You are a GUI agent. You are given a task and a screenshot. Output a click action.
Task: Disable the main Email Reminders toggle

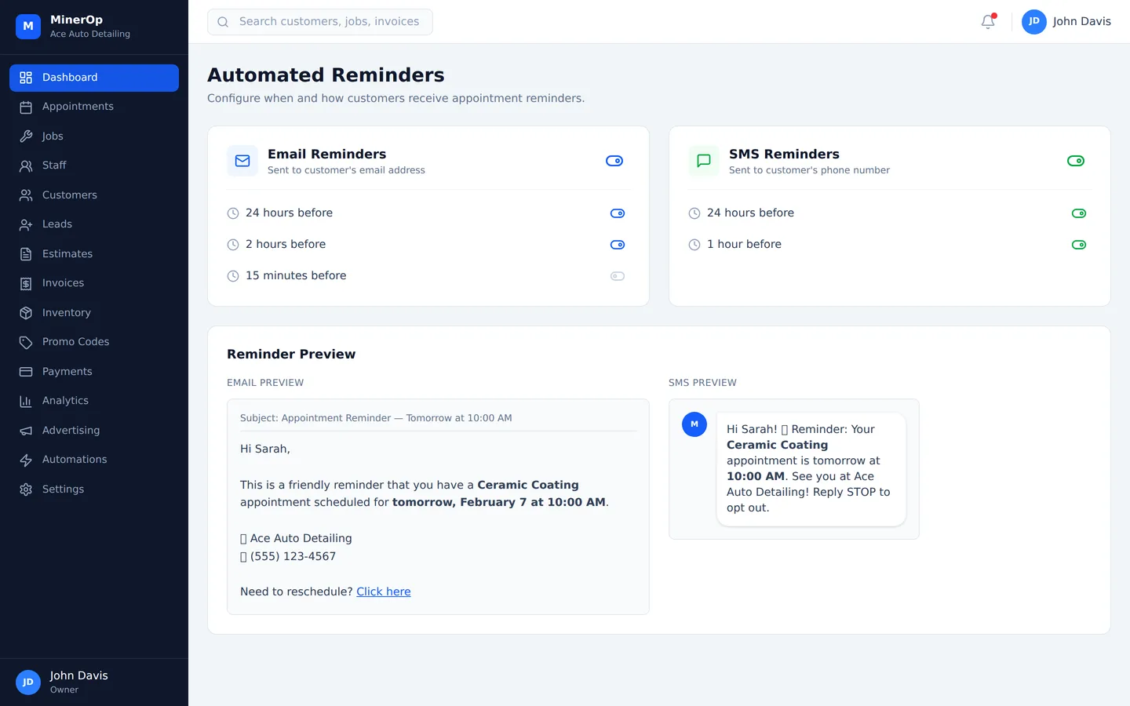614,161
